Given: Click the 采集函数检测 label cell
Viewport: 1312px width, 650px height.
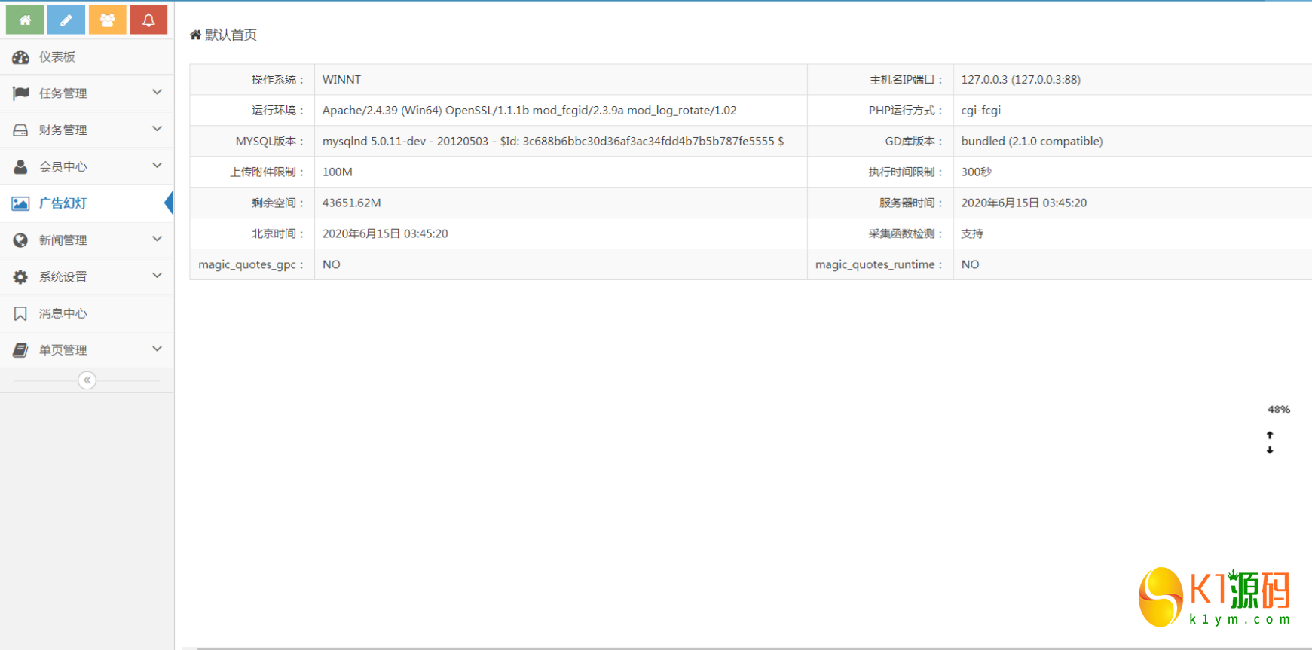Looking at the screenshot, I should coord(880,233).
